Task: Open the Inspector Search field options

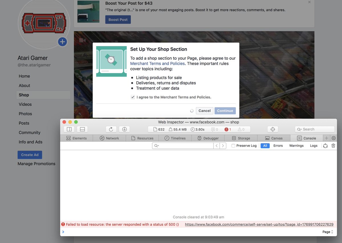Action: click(x=300, y=129)
